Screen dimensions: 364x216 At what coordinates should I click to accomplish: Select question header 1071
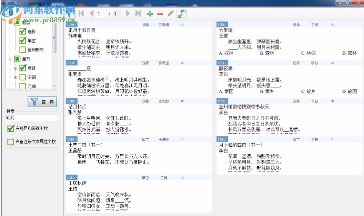(x=289, y=63)
